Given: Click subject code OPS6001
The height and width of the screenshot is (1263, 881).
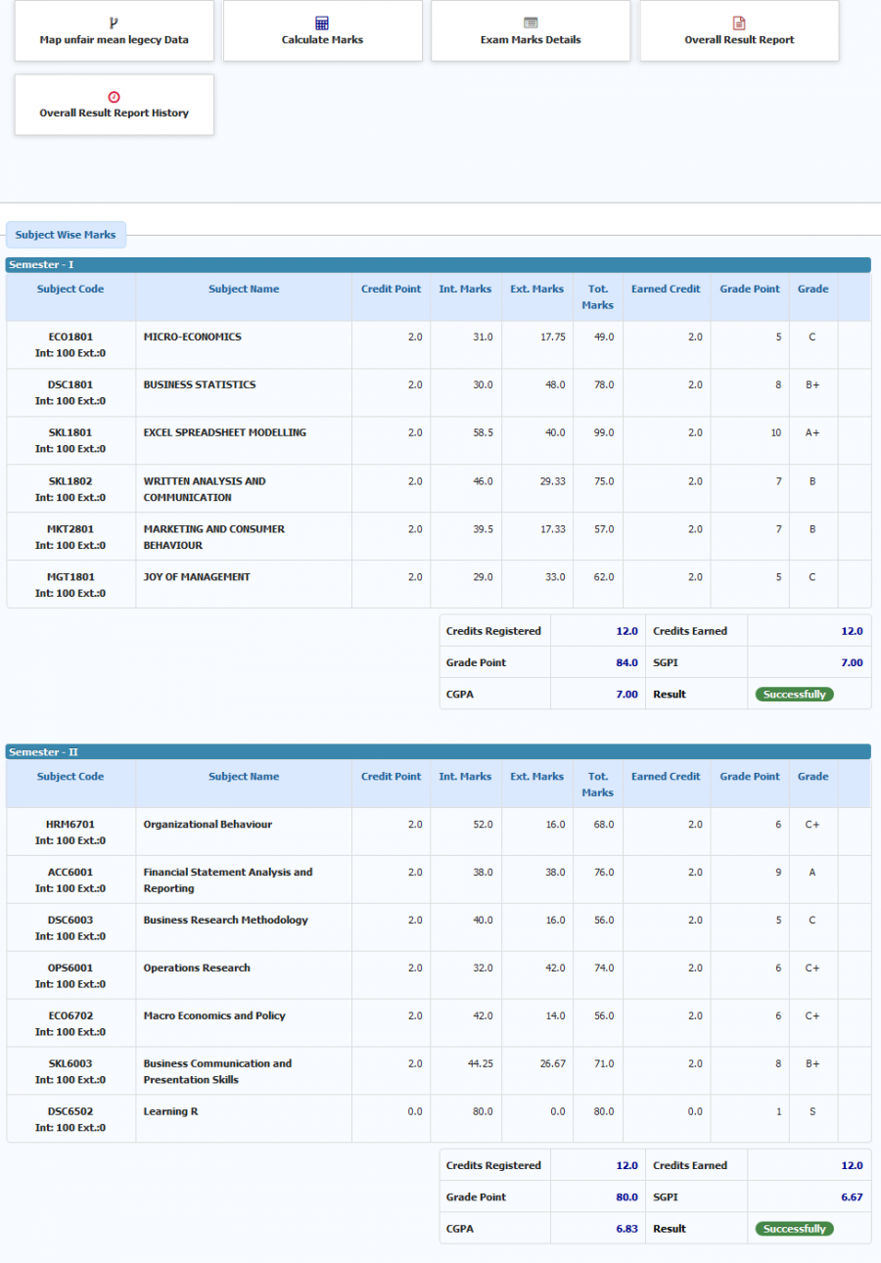Looking at the screenshot, I should click(70, 968).
